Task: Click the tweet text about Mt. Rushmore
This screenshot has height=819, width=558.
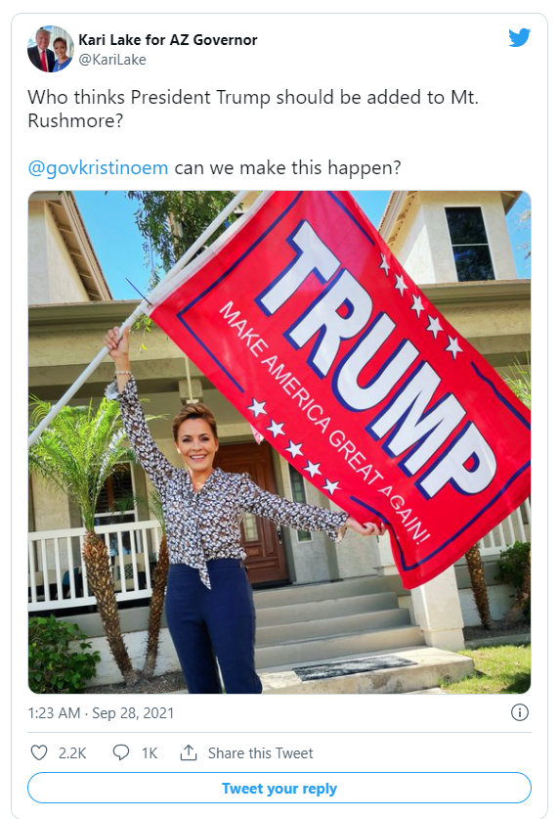Action: (x=253, y=109)
